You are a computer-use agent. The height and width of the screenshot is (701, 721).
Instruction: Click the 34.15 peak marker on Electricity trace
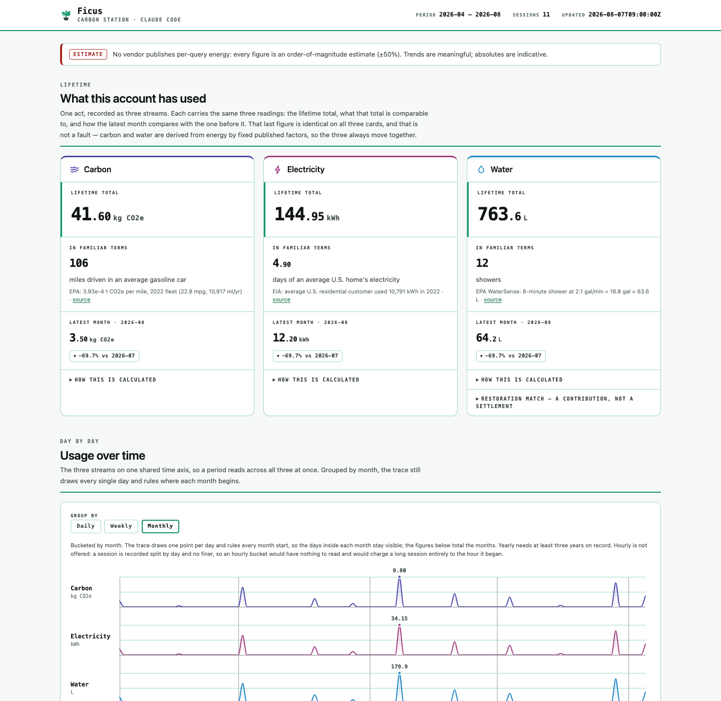click(x=400, y=625)
